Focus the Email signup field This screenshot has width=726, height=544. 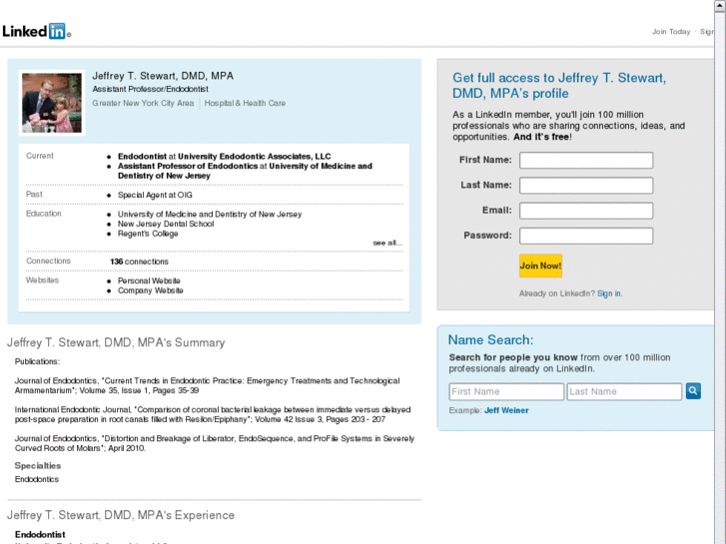tap(586, 211)
